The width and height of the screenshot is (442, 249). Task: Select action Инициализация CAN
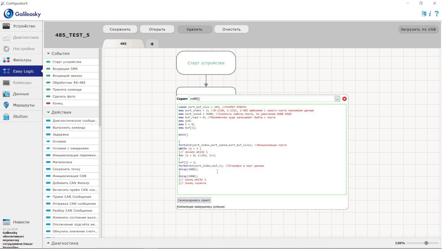point(71,176)
